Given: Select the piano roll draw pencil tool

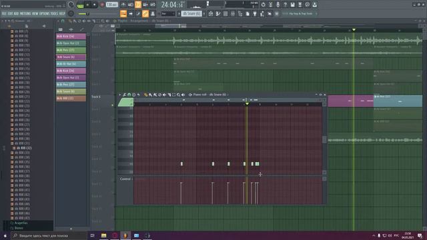Looking at the screenshot, I should click(145, 95).
